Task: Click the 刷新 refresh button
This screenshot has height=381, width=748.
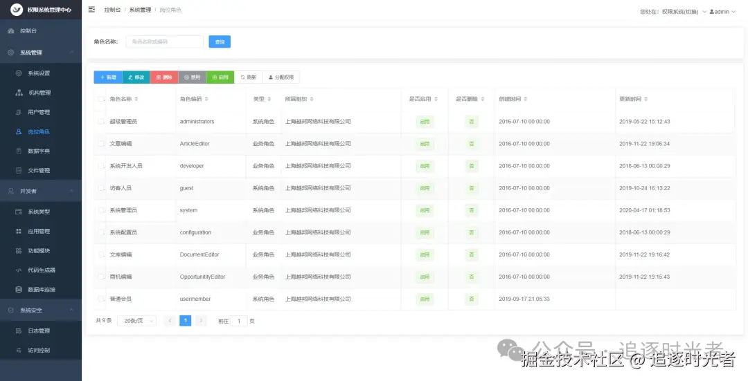Action: (x=248, y=77)
